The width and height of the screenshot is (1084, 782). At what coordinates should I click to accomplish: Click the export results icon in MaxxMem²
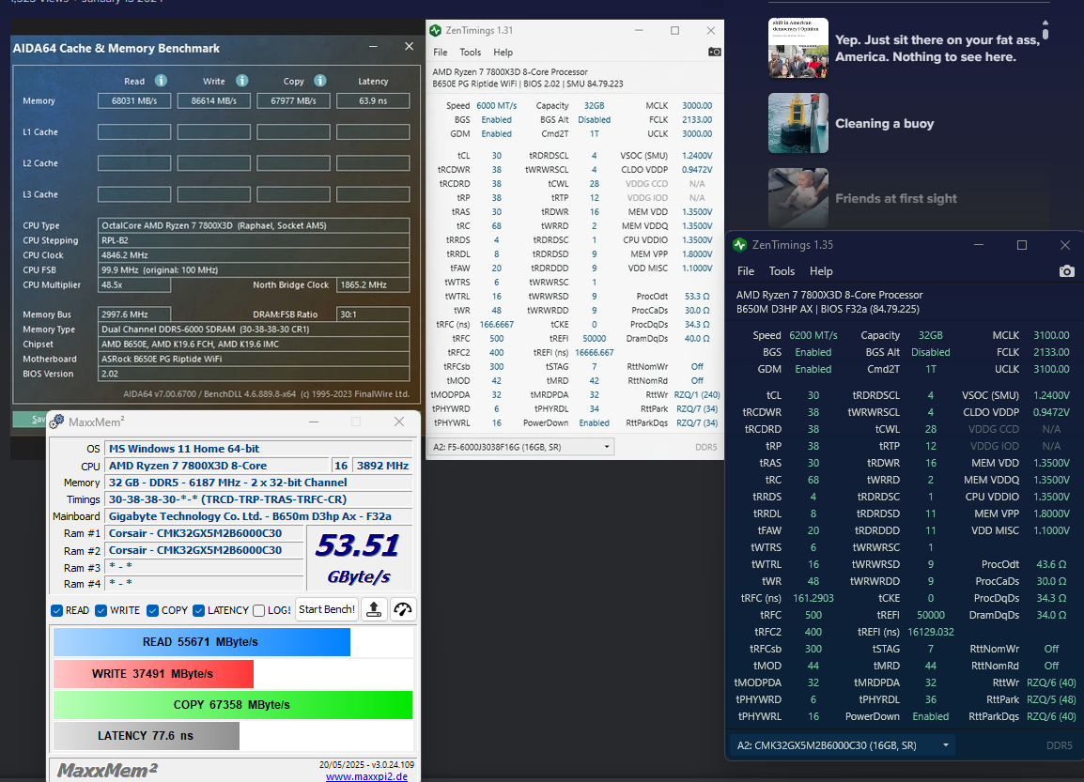click(375, 609)
